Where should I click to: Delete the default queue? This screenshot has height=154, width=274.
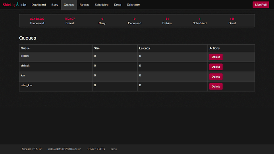click(216, 67)
